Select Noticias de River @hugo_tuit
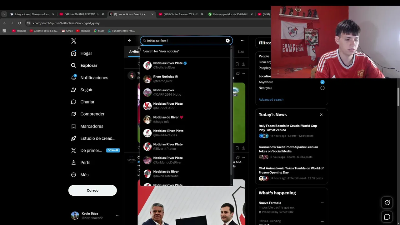Screen dimensions: 400x225 pos(185,119)
